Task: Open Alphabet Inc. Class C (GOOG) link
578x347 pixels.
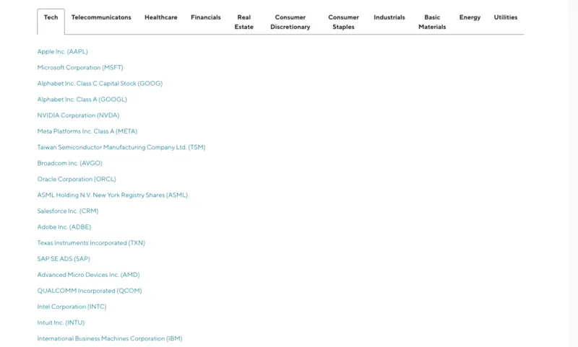Action: click(x=100, y=84)
